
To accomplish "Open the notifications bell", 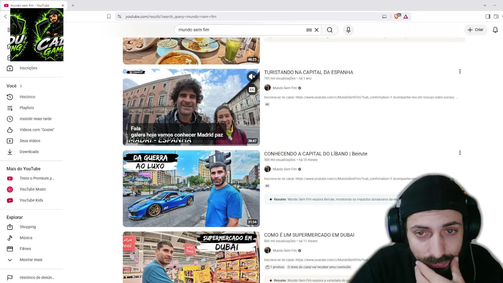I will tap(495, 30).
